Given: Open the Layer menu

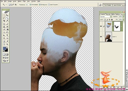Looking at the screenshot, I should pyautogui.click(x=14, y=1).
